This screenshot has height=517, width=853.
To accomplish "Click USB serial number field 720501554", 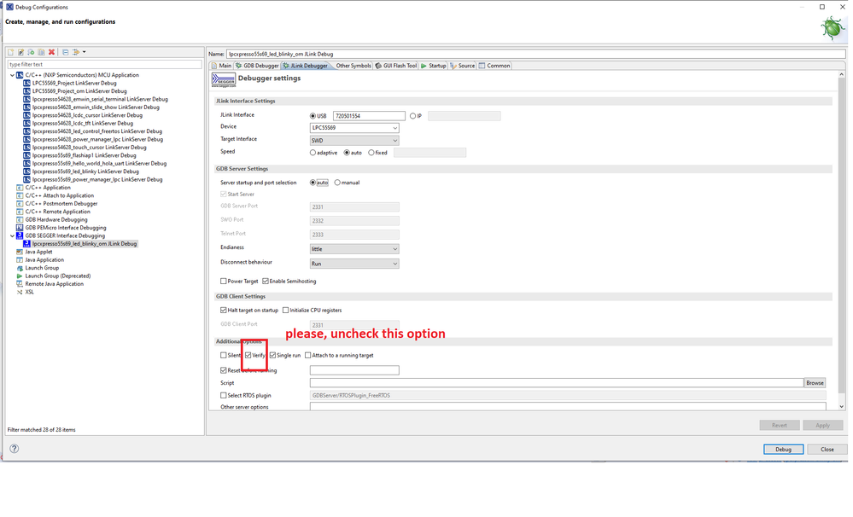I will [x=369, y=116].
